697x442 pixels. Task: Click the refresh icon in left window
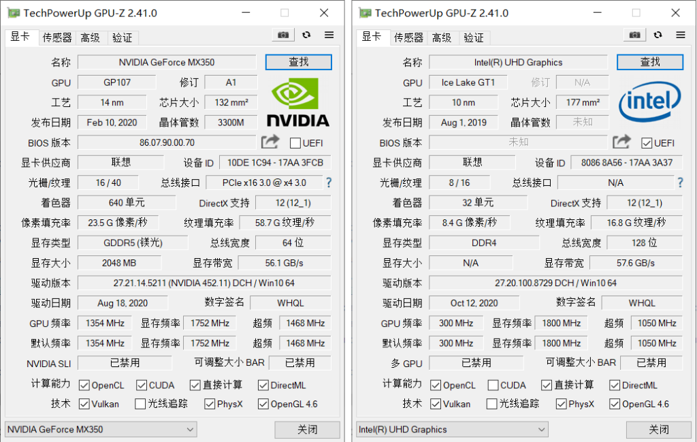306,35
